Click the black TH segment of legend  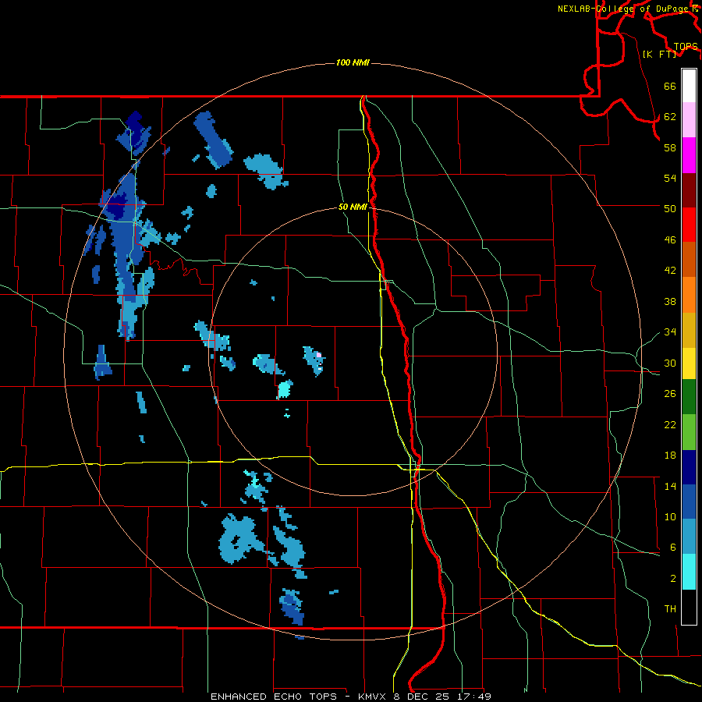pyautogui.click(x=689, y=607)
